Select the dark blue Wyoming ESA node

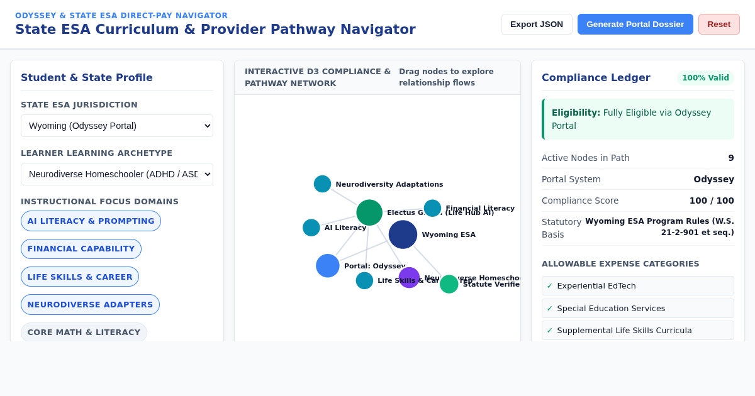(403, 234)
